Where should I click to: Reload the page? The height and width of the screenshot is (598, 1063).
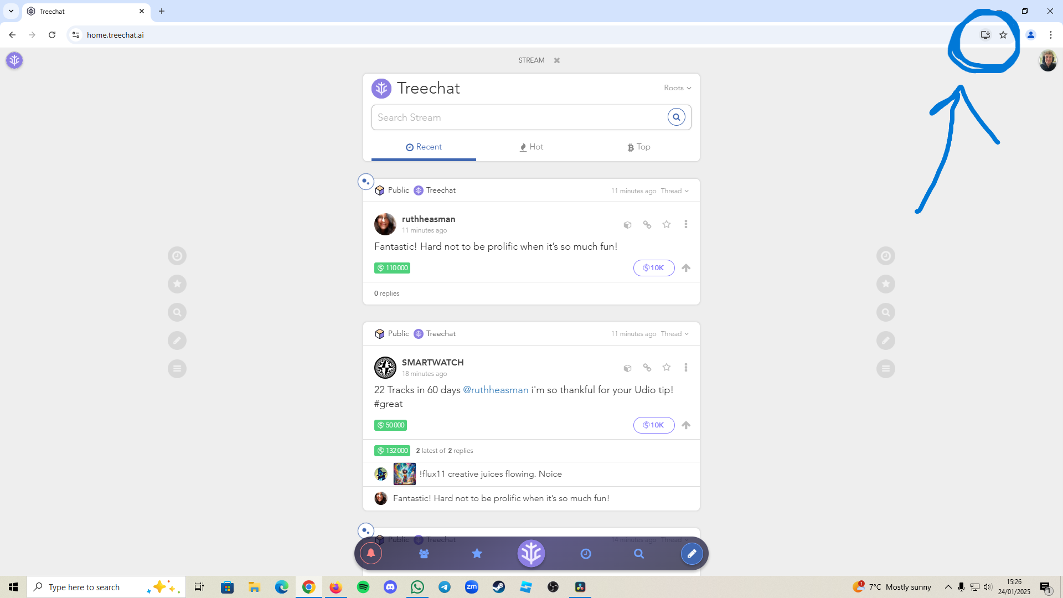52,35
